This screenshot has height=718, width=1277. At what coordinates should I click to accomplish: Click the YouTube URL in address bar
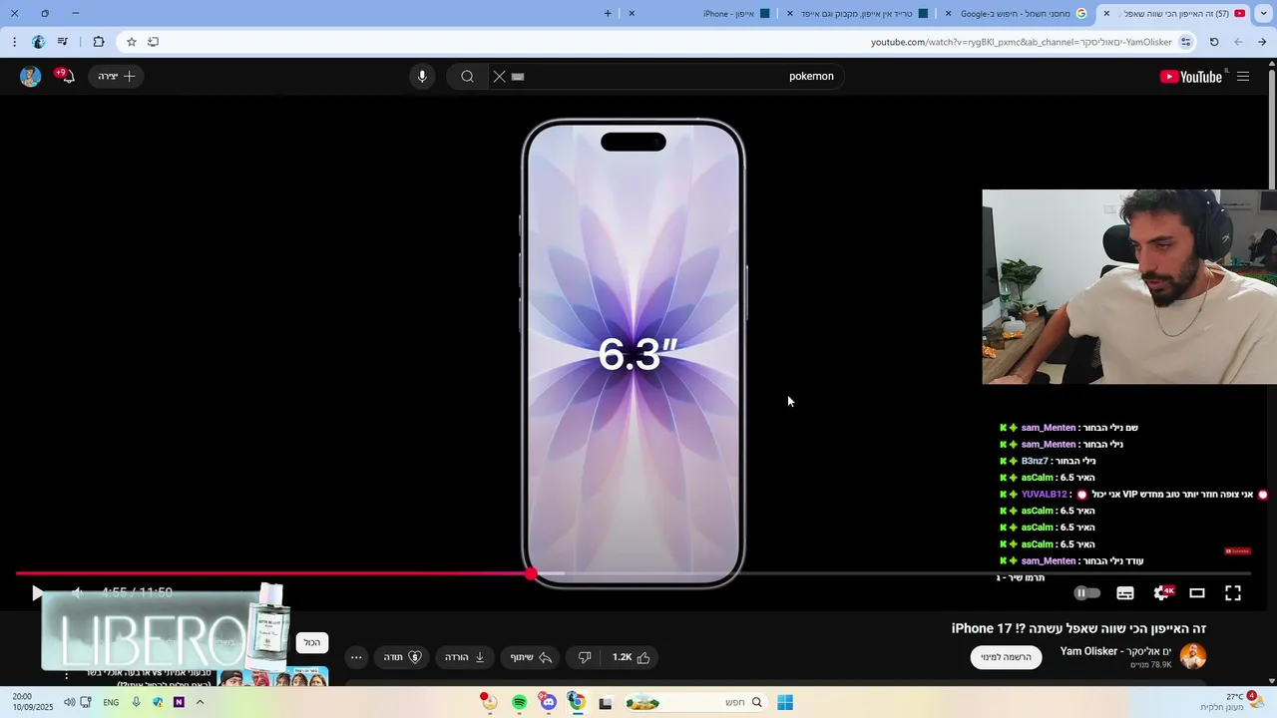(1021, 42)
